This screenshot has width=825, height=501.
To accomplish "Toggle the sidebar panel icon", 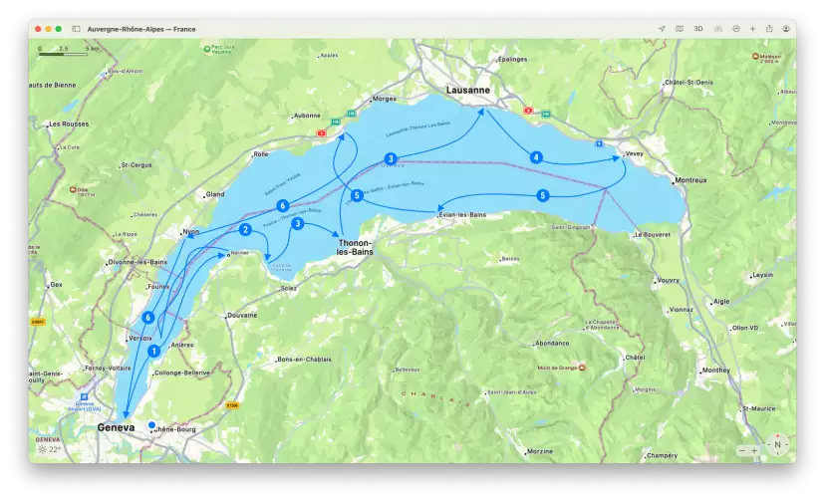I will (x=77, y=29).
